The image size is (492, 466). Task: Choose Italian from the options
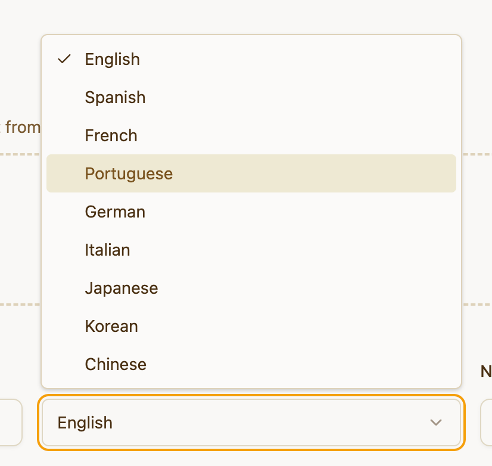click(107, 250)
